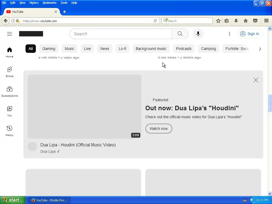This screenshot has width=272, height=204.
Task: Select the All filter chip
Action: point(31,49)
